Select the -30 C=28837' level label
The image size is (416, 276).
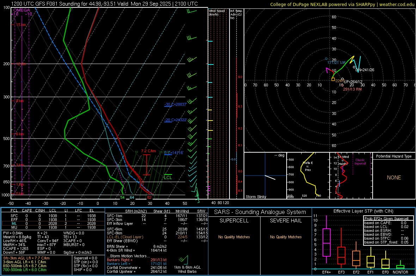click(x=175, y=104)
